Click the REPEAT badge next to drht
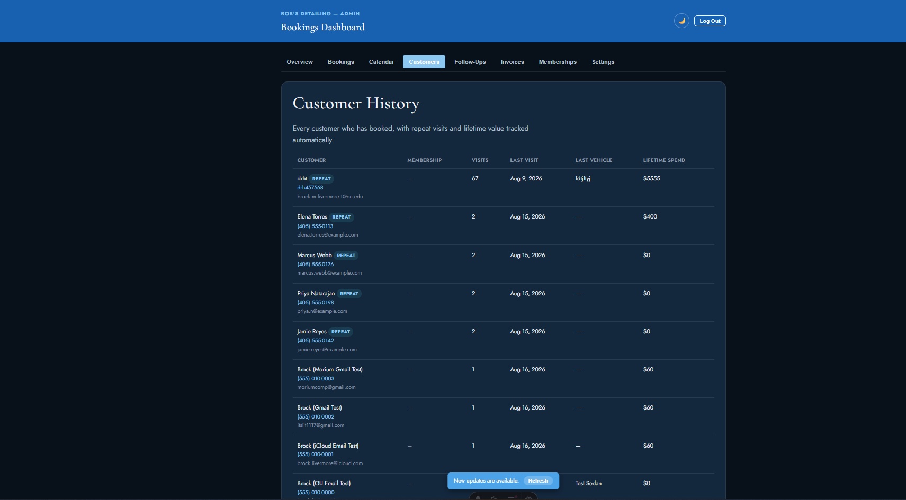906x500 pixels. coord(321,179)
